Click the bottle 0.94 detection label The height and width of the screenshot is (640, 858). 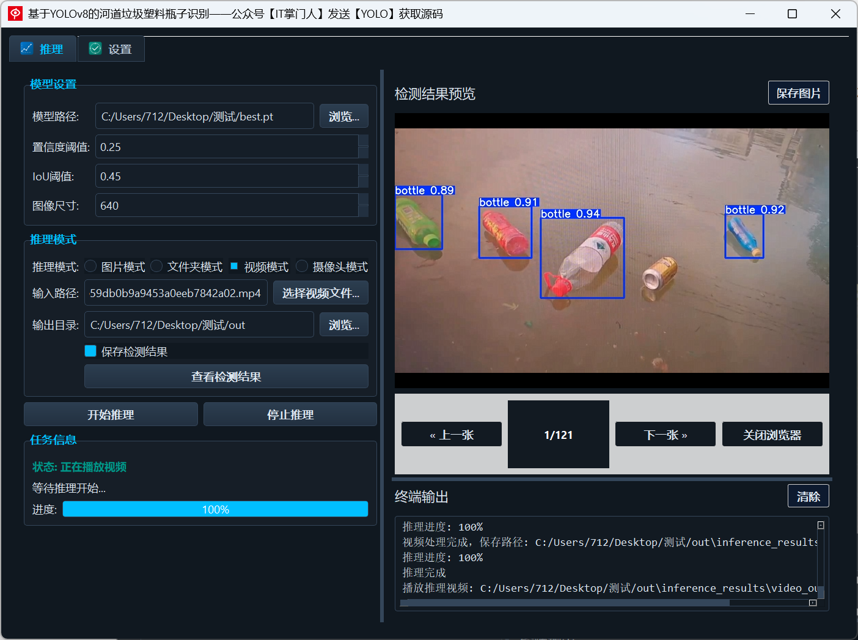pyautogui.click(x=570, y=213)
